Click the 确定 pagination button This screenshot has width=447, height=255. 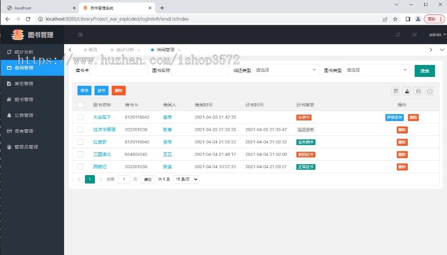tap(148, 179)
